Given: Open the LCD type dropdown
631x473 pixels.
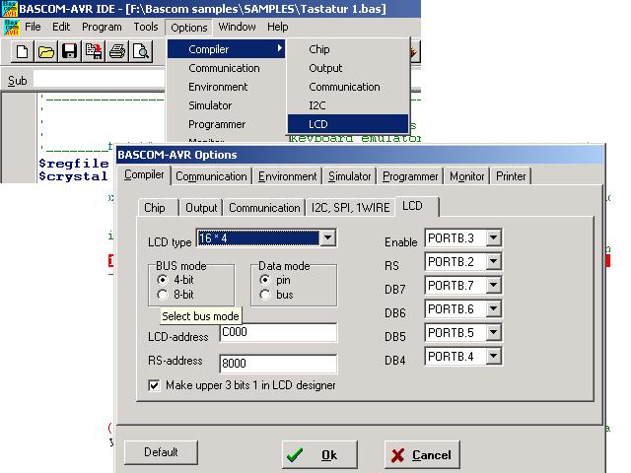Looking at the screenshot, I should click(328, 238).
